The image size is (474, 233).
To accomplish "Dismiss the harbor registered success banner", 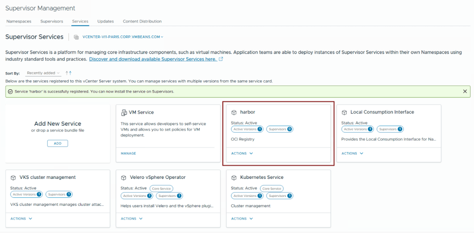I will [465, 92].
